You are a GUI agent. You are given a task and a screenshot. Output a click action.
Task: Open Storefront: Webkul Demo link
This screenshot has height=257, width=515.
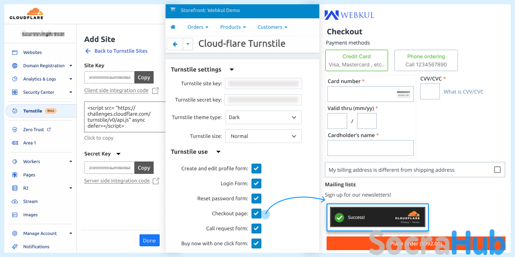[211, 10]
